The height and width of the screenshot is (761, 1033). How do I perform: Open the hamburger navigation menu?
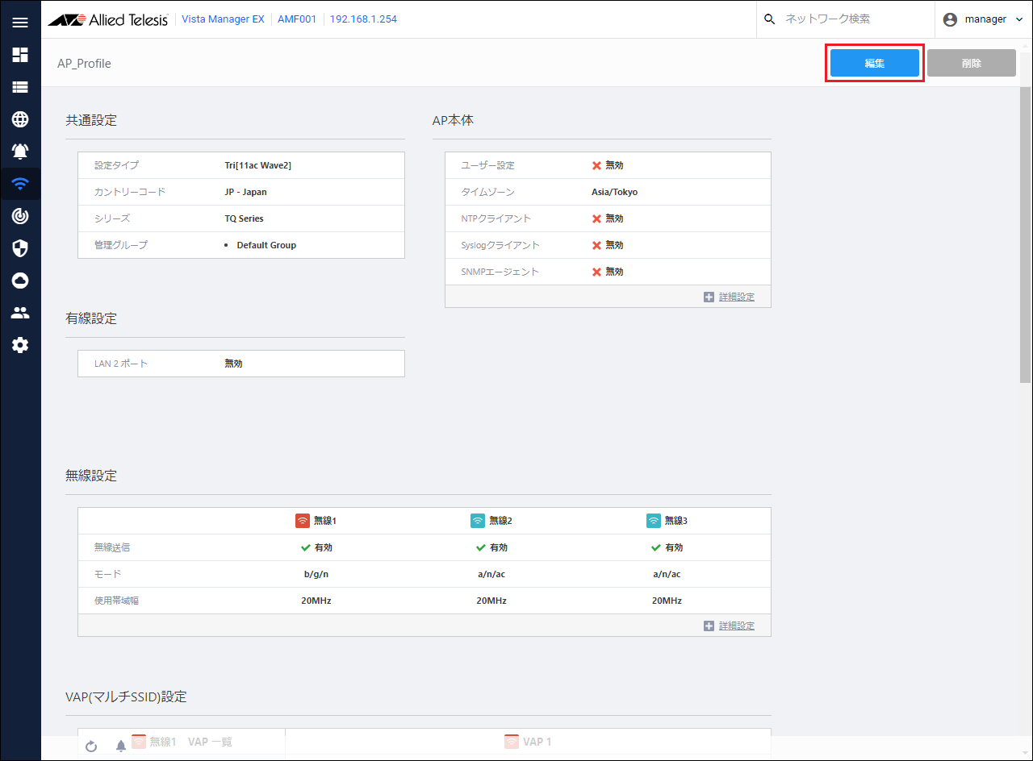point(20,23)
